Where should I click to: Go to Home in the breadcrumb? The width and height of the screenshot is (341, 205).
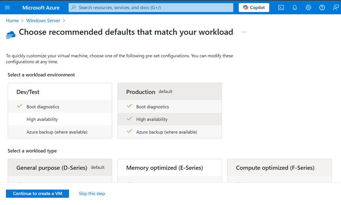[x=12, y=21]
